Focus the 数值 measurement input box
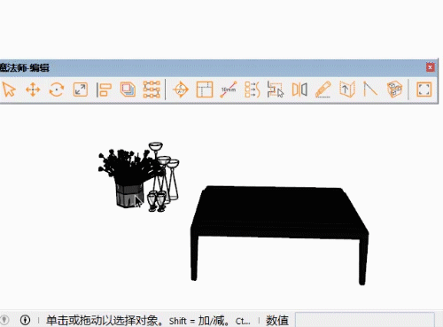The image size is (443, 327). click(x=365, y=320)
